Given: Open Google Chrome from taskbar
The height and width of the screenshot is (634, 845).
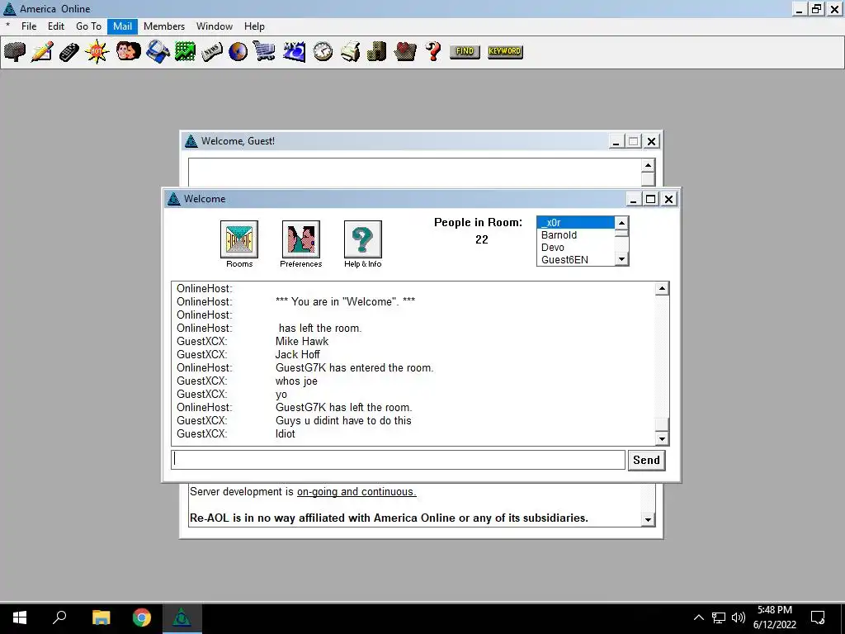Looking at the screenshot, I should [142, 617].
